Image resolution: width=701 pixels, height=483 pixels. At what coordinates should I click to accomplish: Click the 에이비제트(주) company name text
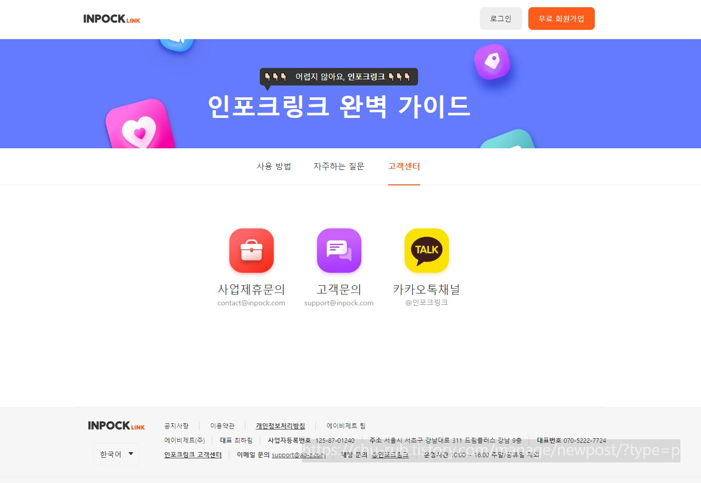point(185,440)
